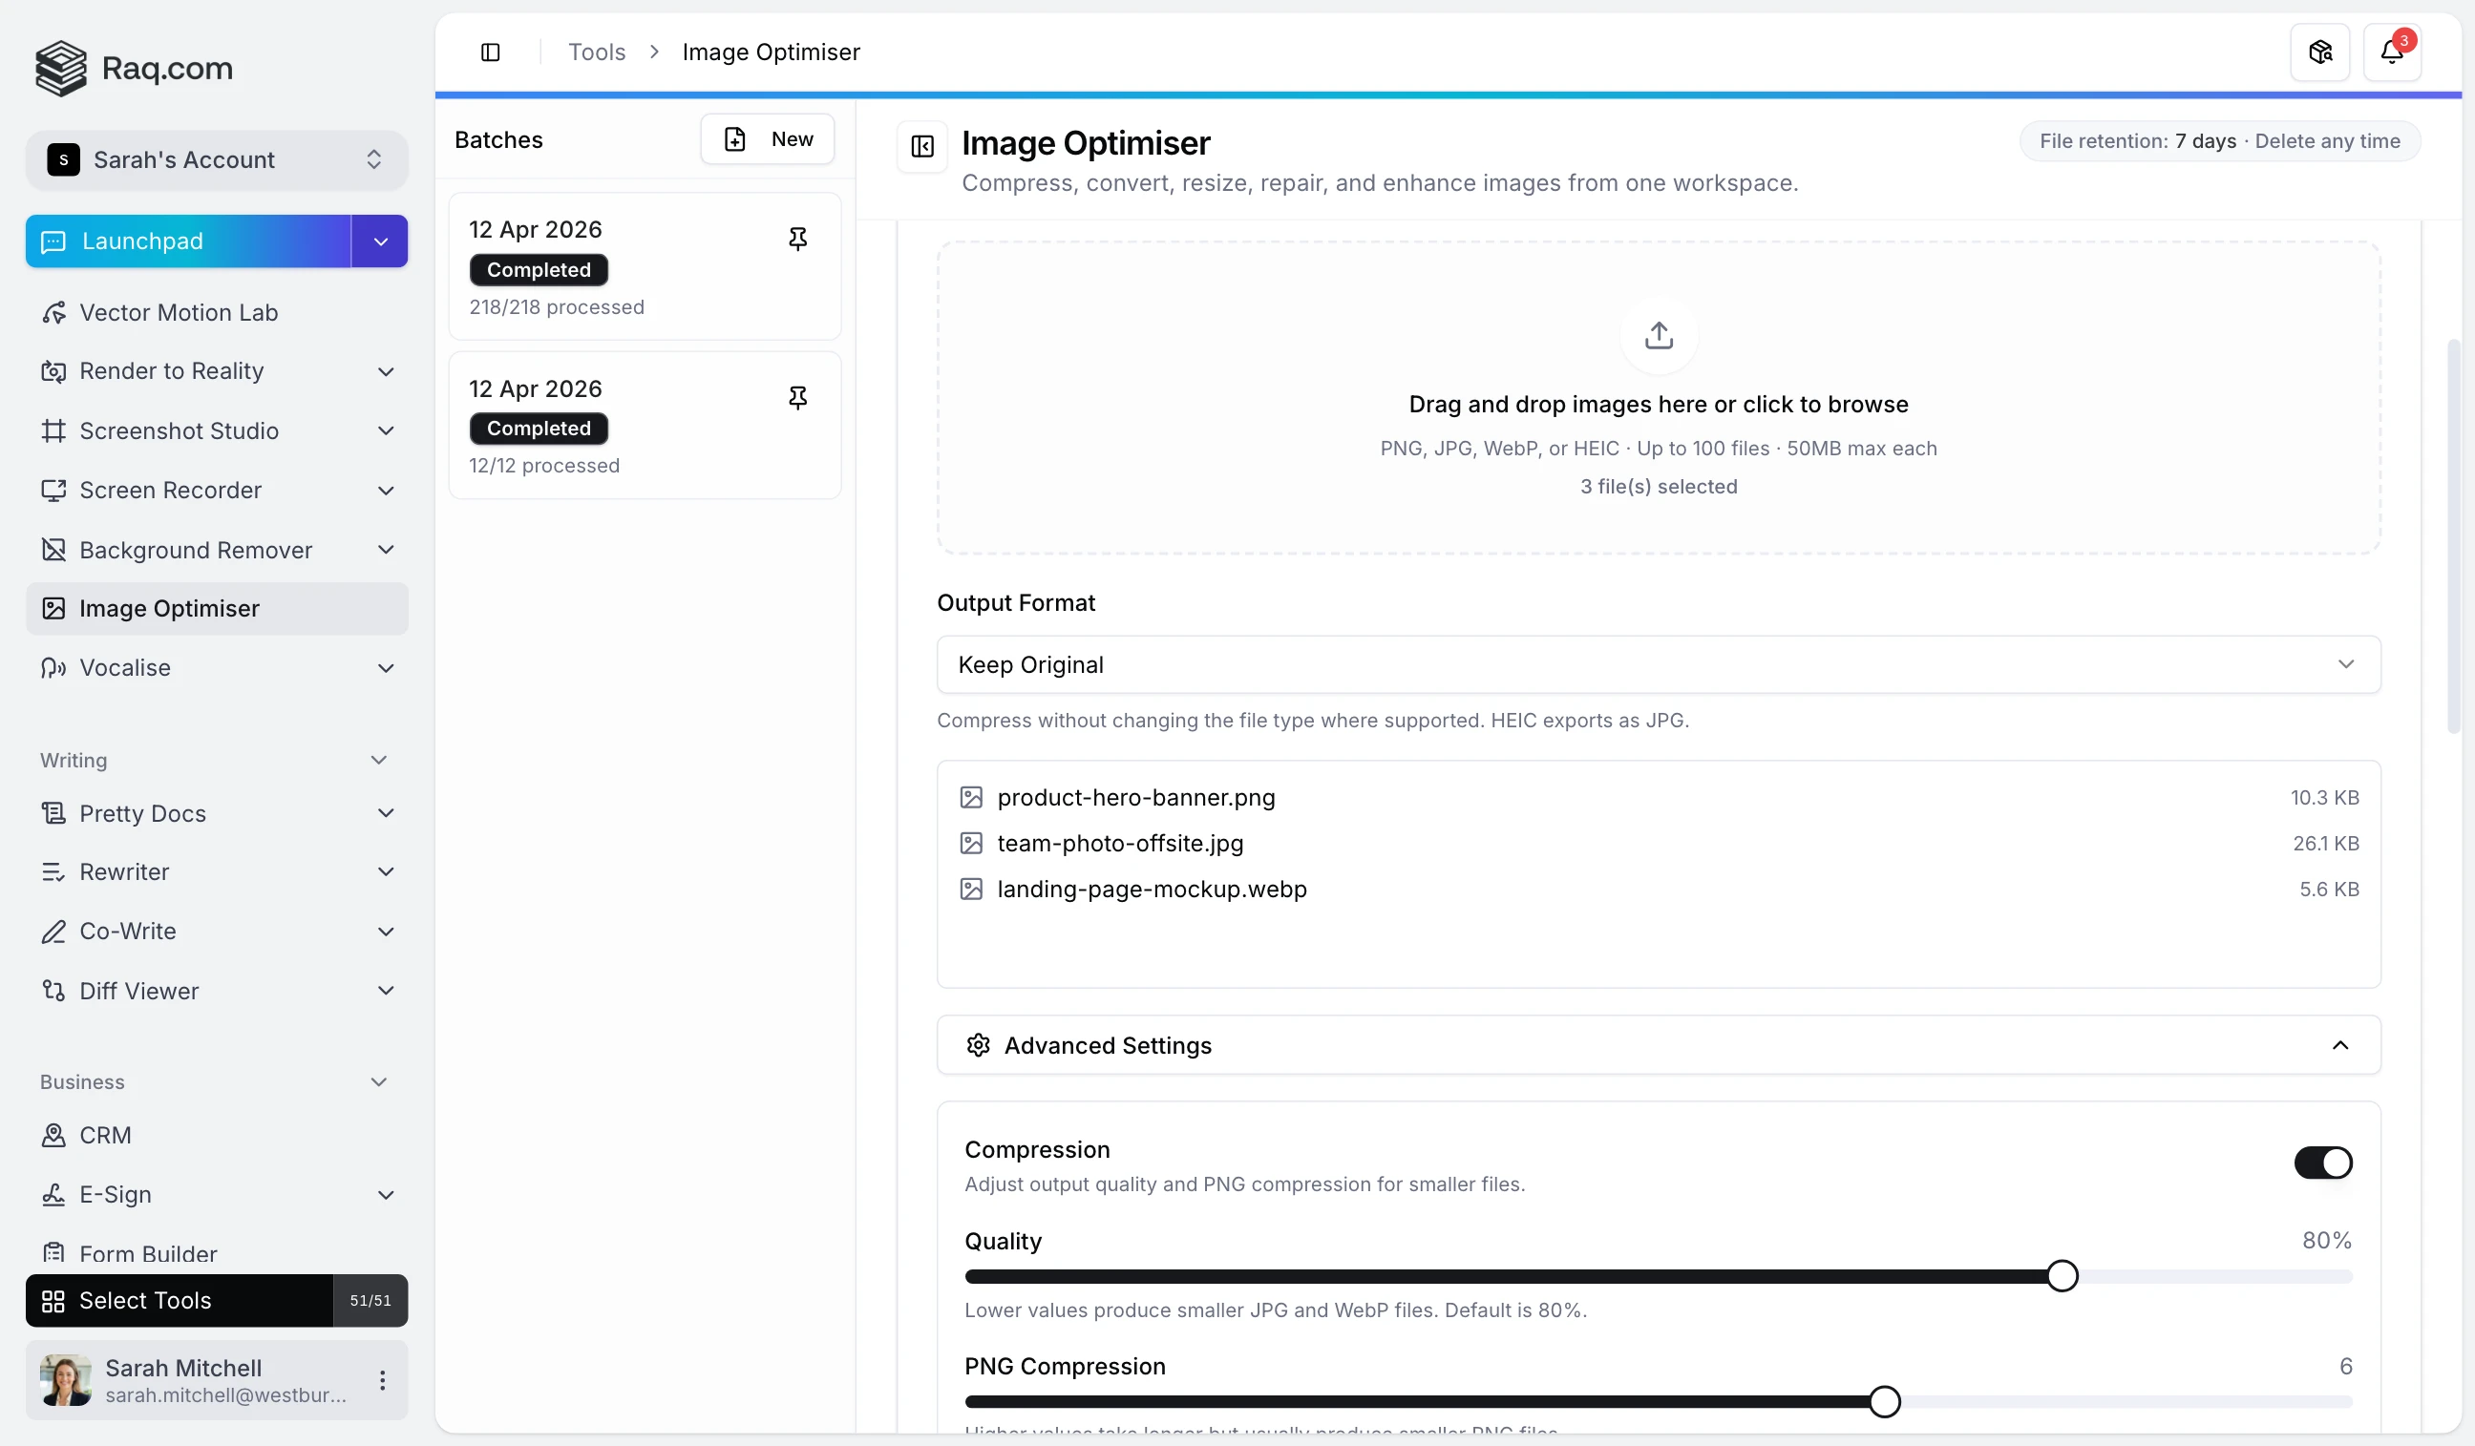The width and height of the screenshot is (2475, 1446).
Task: Toggle the left sidebar panel icon
Action: pos(490,52)
